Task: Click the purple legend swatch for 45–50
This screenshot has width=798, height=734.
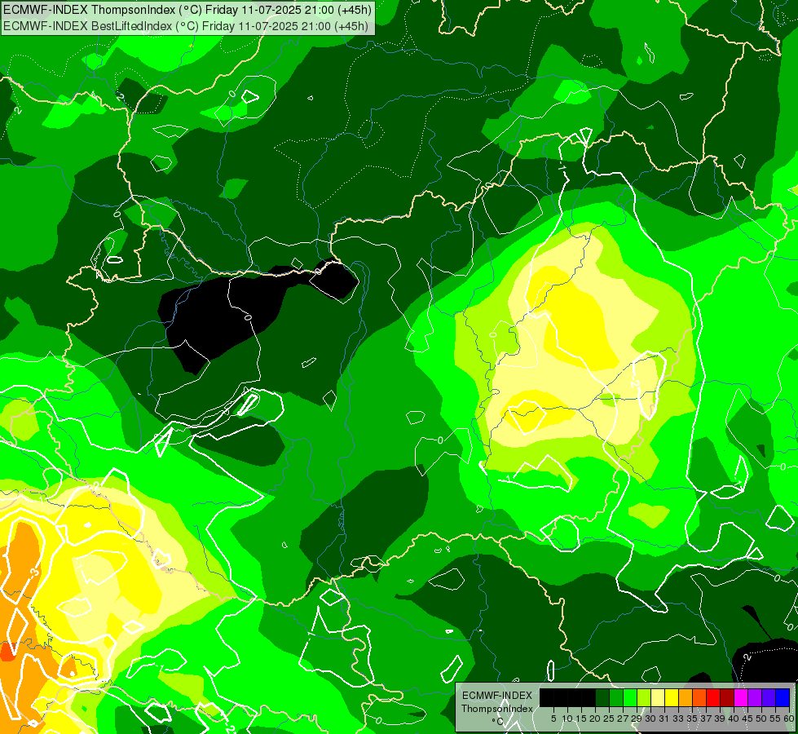Action: [x=756, y=698]
